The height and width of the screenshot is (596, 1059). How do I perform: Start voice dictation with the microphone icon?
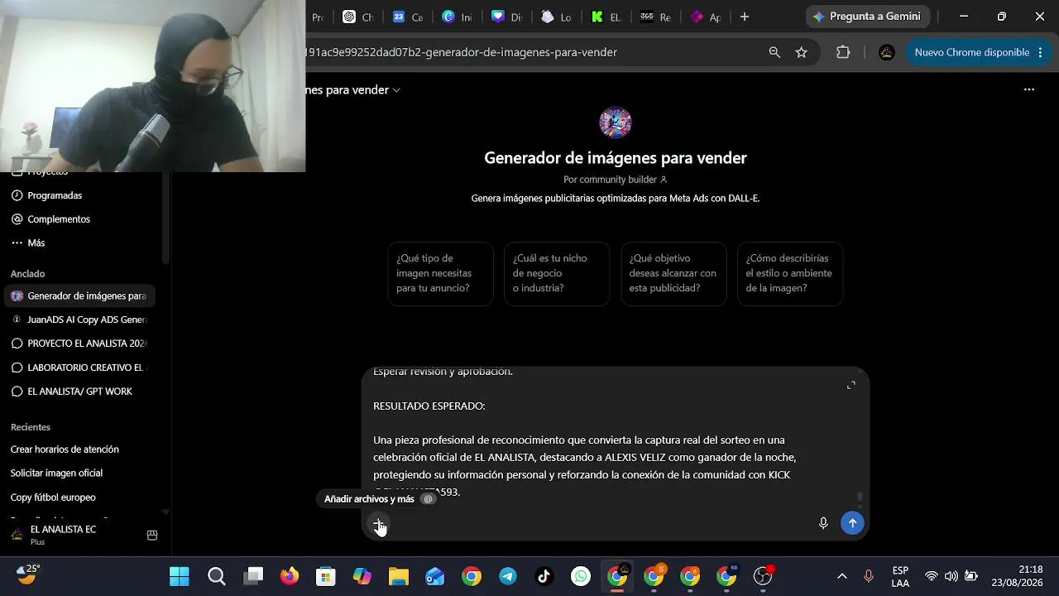[823, 523]
